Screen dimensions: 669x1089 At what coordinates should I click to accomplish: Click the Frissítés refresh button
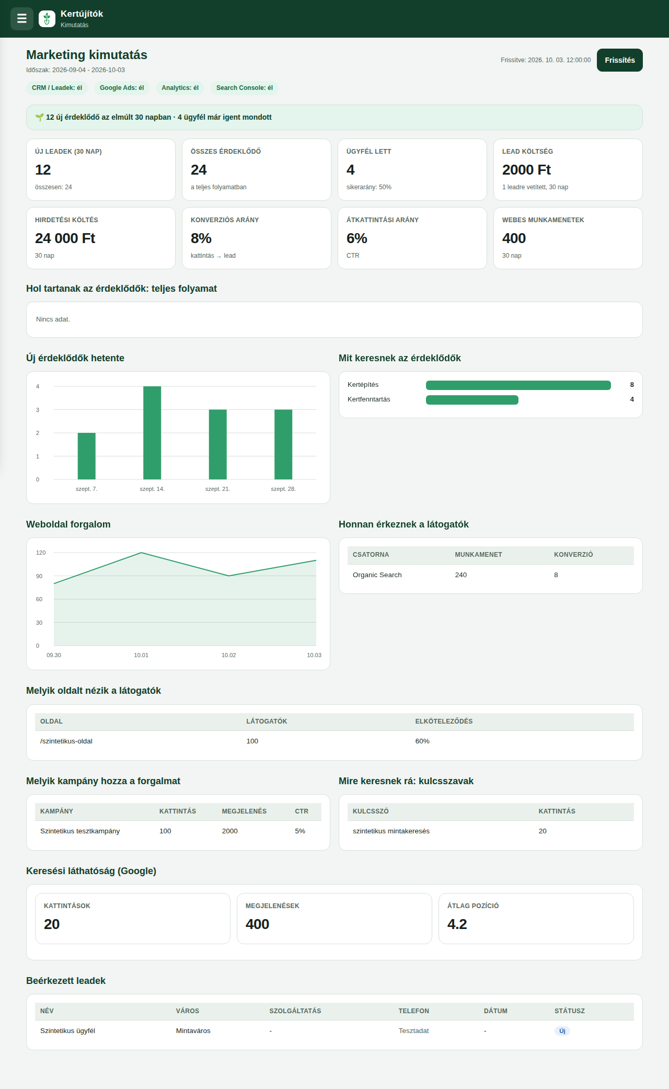click(x=620, y=60)
